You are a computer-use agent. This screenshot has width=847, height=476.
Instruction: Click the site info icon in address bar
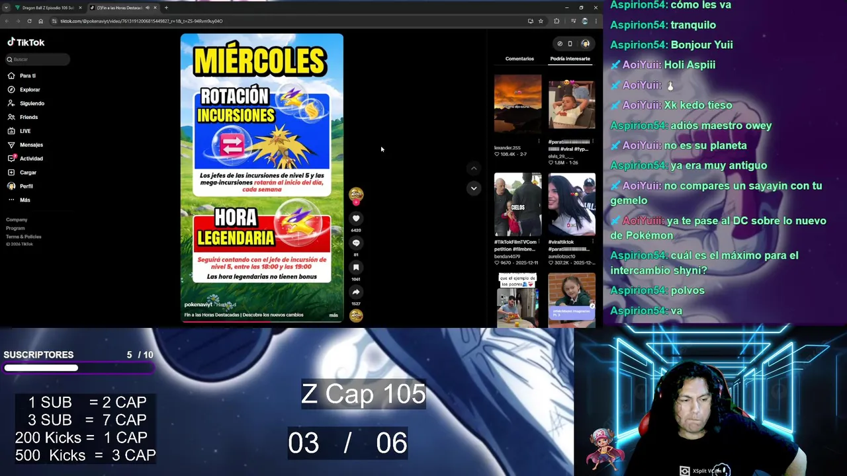pos(54,21)
